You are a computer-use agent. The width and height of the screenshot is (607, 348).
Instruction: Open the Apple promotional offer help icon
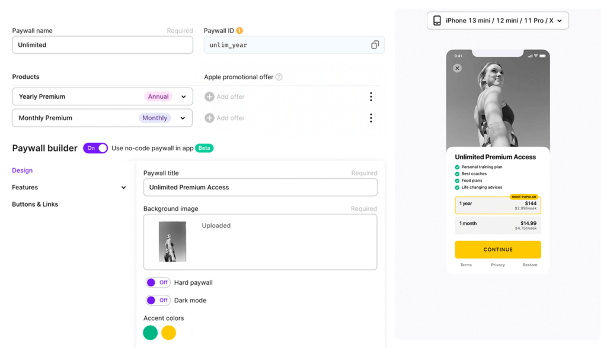279,77
